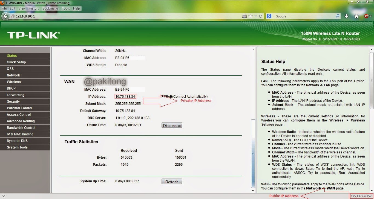Click the Adblock Plus ABP icon
The image size is (374, 199).
click(x=366, y=16)
